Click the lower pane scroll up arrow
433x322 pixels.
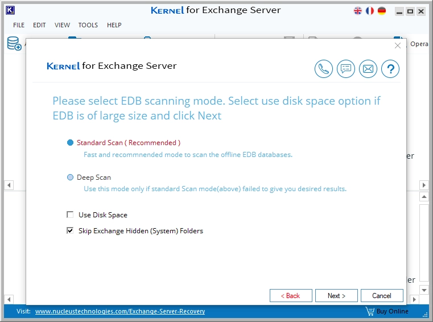(424, 197)
